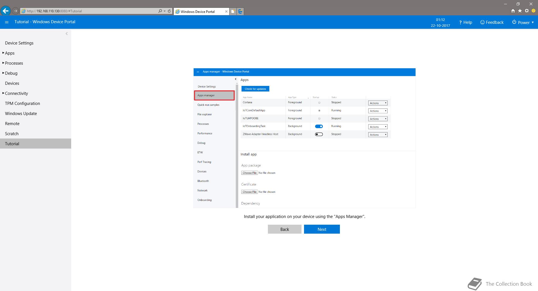Restore down the browser window
The height and width of the screenshot is (291, 538).
click(x=518, y=4)
